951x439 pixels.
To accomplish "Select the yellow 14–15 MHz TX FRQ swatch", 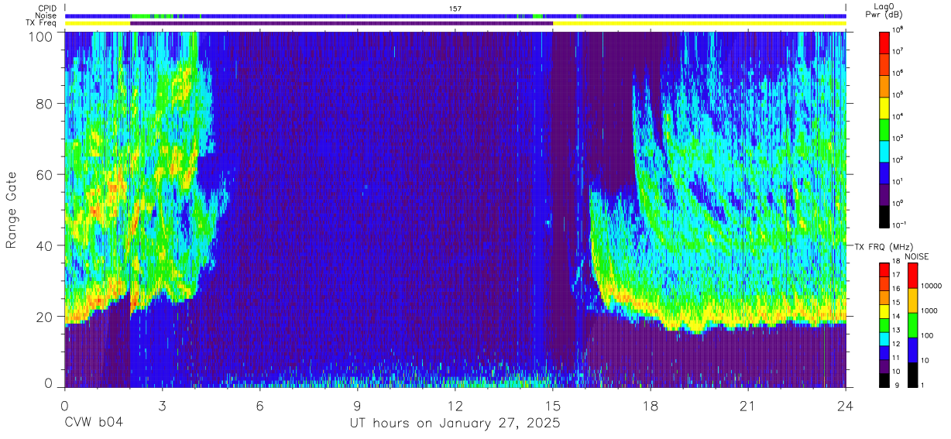I will 885,310.
